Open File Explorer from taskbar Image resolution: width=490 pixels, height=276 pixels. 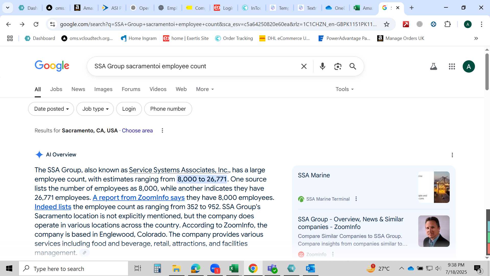pos(176,268)
